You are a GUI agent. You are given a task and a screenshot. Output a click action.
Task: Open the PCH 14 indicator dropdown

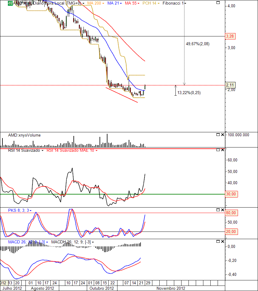(x=159, y=3)
